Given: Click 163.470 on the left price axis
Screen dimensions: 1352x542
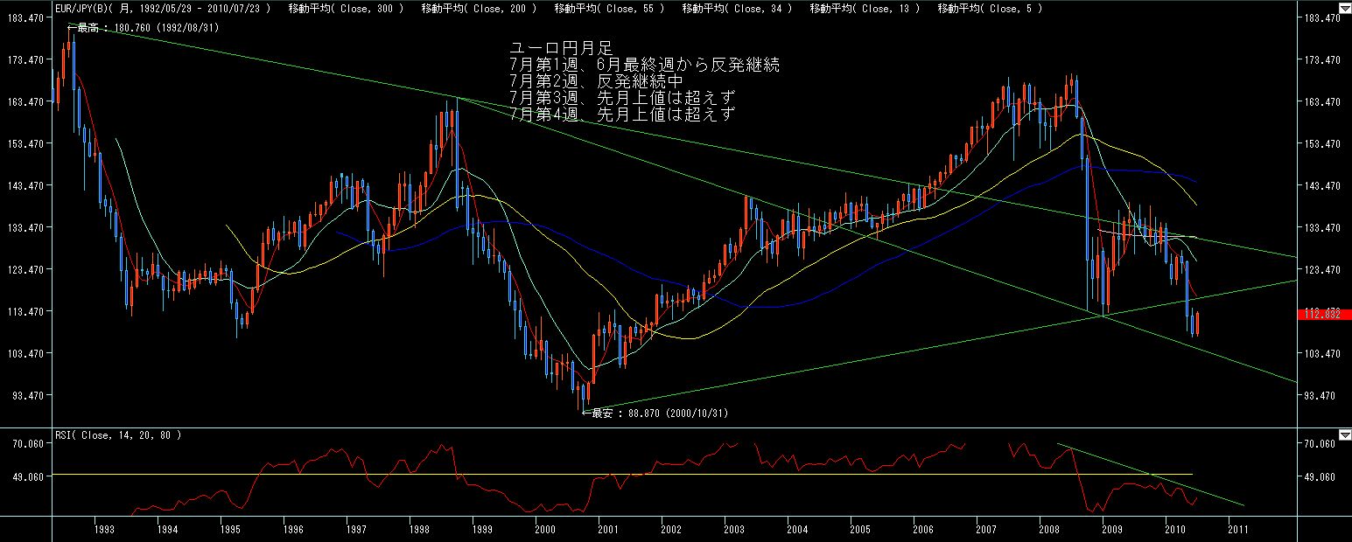Looking at the screenshot, I should click(24, 102).
